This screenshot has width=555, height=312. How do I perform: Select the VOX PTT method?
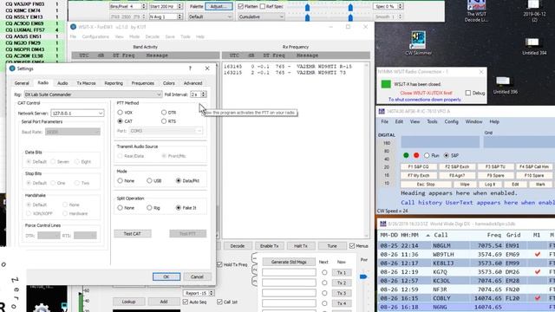coord(120,112)
